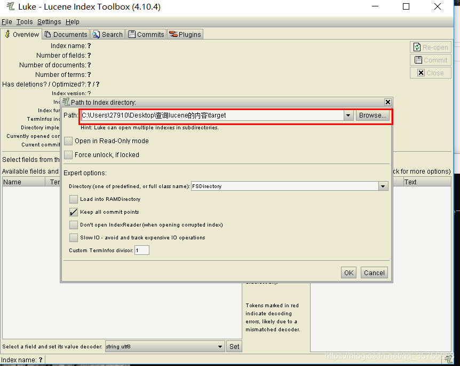Click the Luke icon in the dialog title
460x366 pixels.
66,102
